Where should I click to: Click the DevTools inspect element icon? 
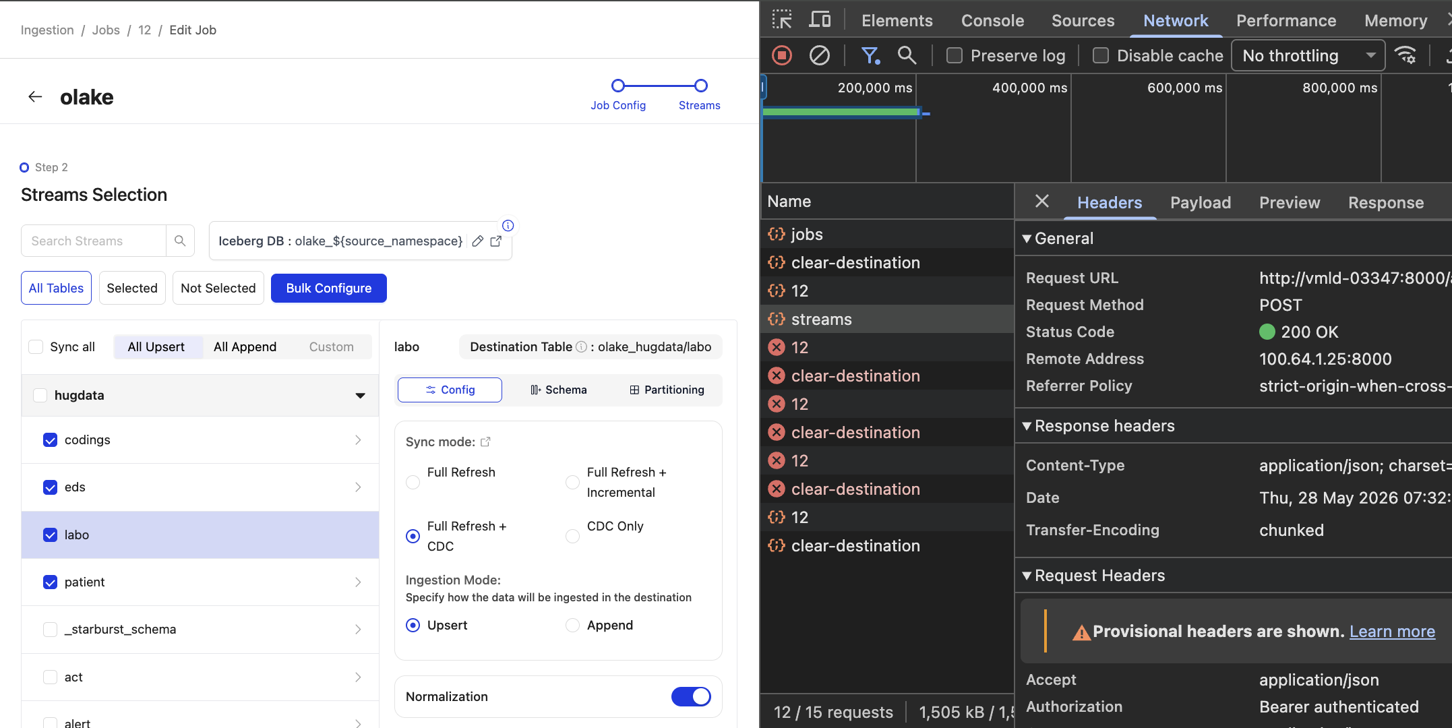[782, 20]
